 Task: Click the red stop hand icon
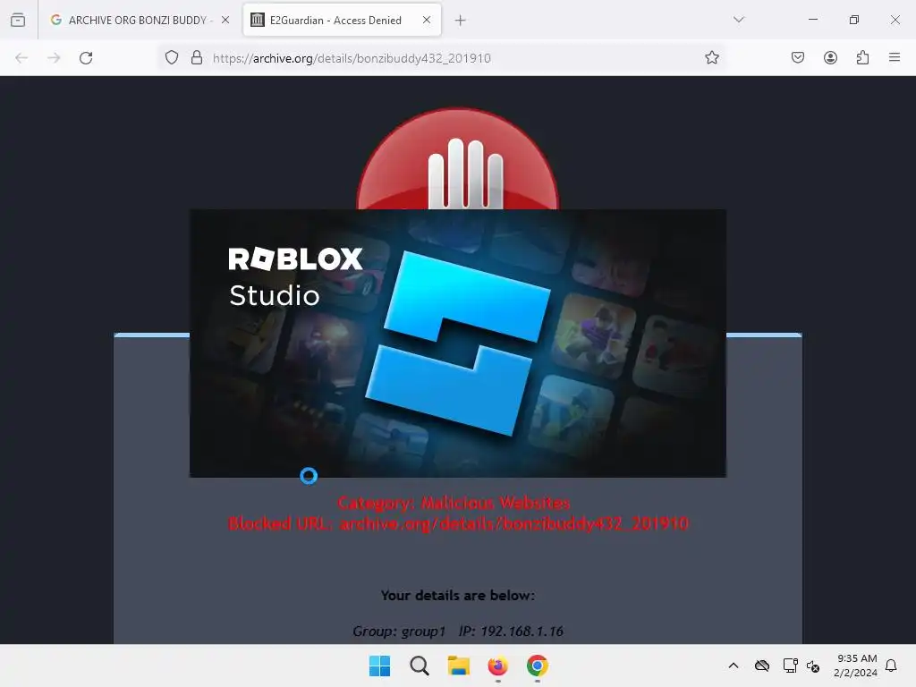tap(458, 159)
